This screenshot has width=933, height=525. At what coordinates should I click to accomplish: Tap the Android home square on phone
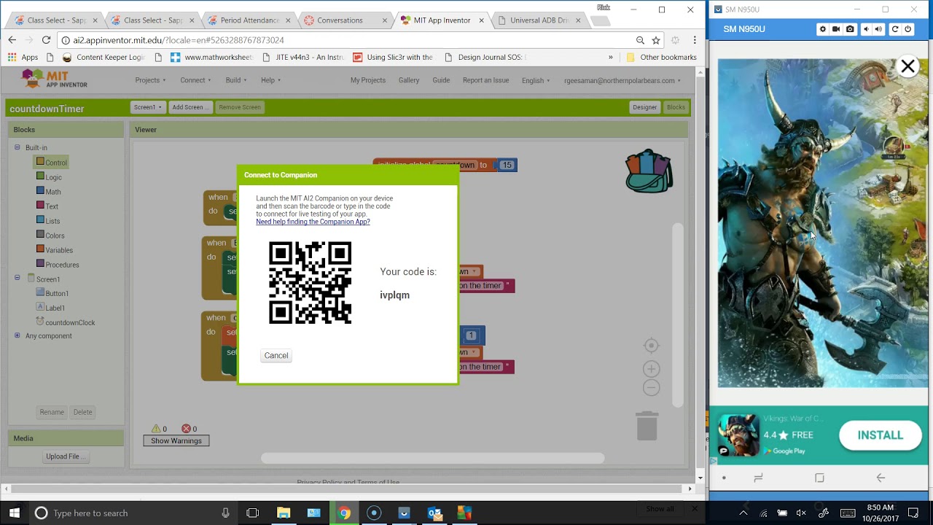click(819, 478)
